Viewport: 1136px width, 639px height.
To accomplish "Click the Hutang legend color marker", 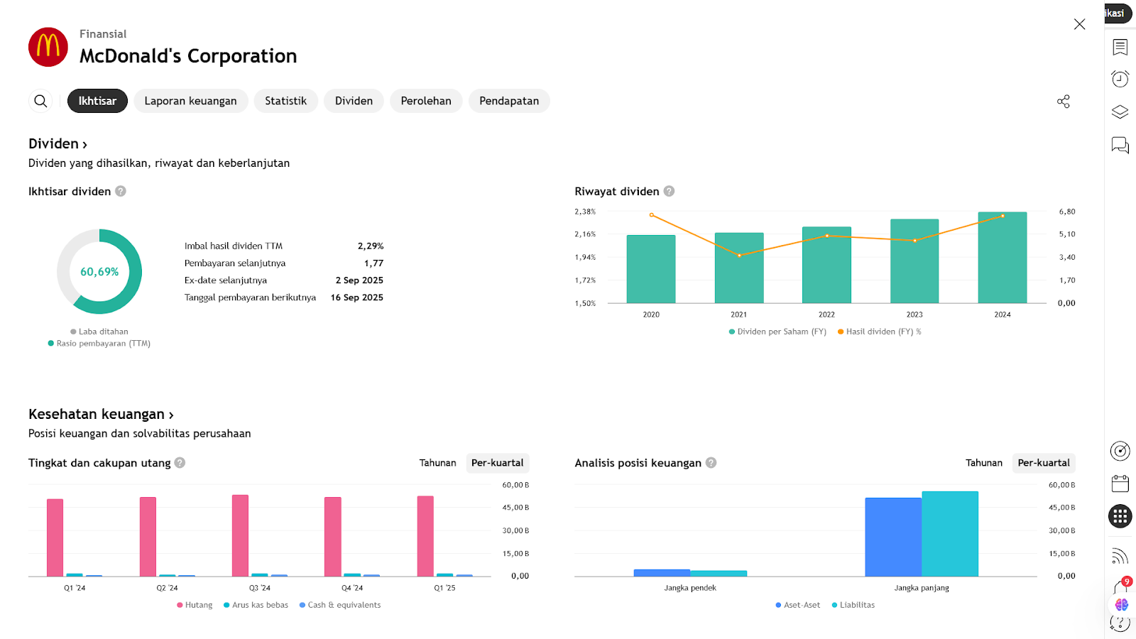I will tap(180, 605).
